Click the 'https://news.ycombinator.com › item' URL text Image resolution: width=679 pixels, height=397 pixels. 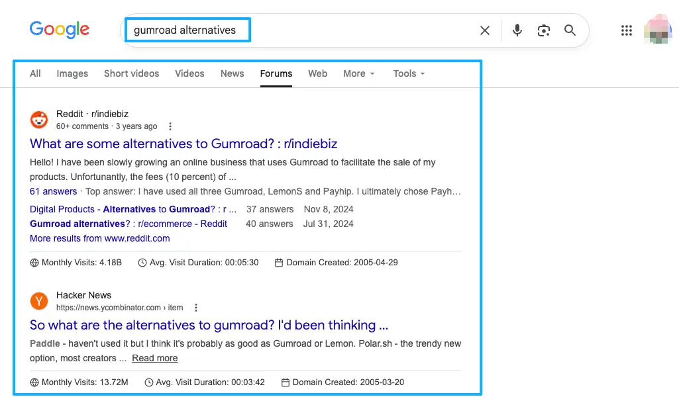119,308
